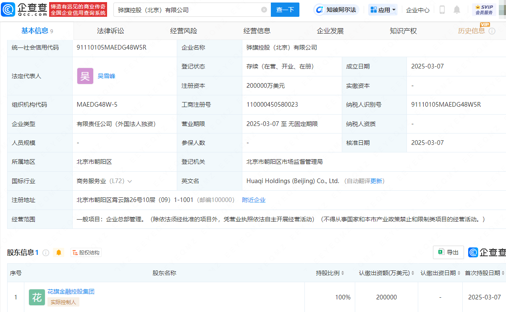Switch to the 知识产权 tab
The width and height of the screenshot is (506, 312).
point(403,31)
